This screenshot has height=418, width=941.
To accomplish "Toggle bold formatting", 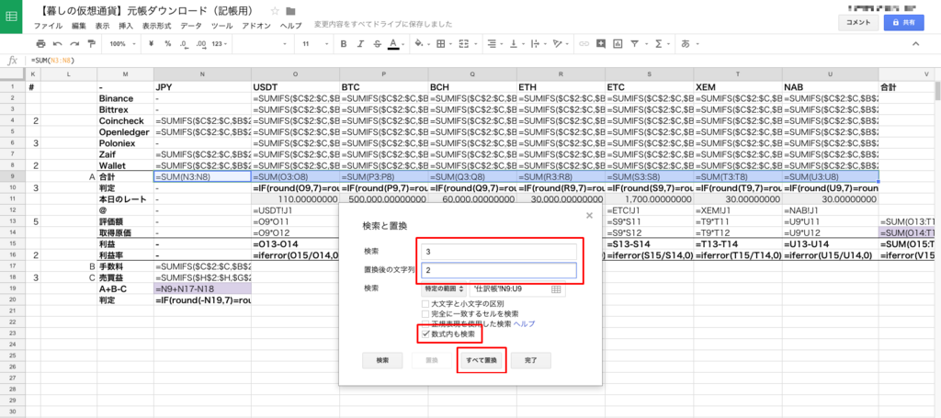I will coord(344,44).
